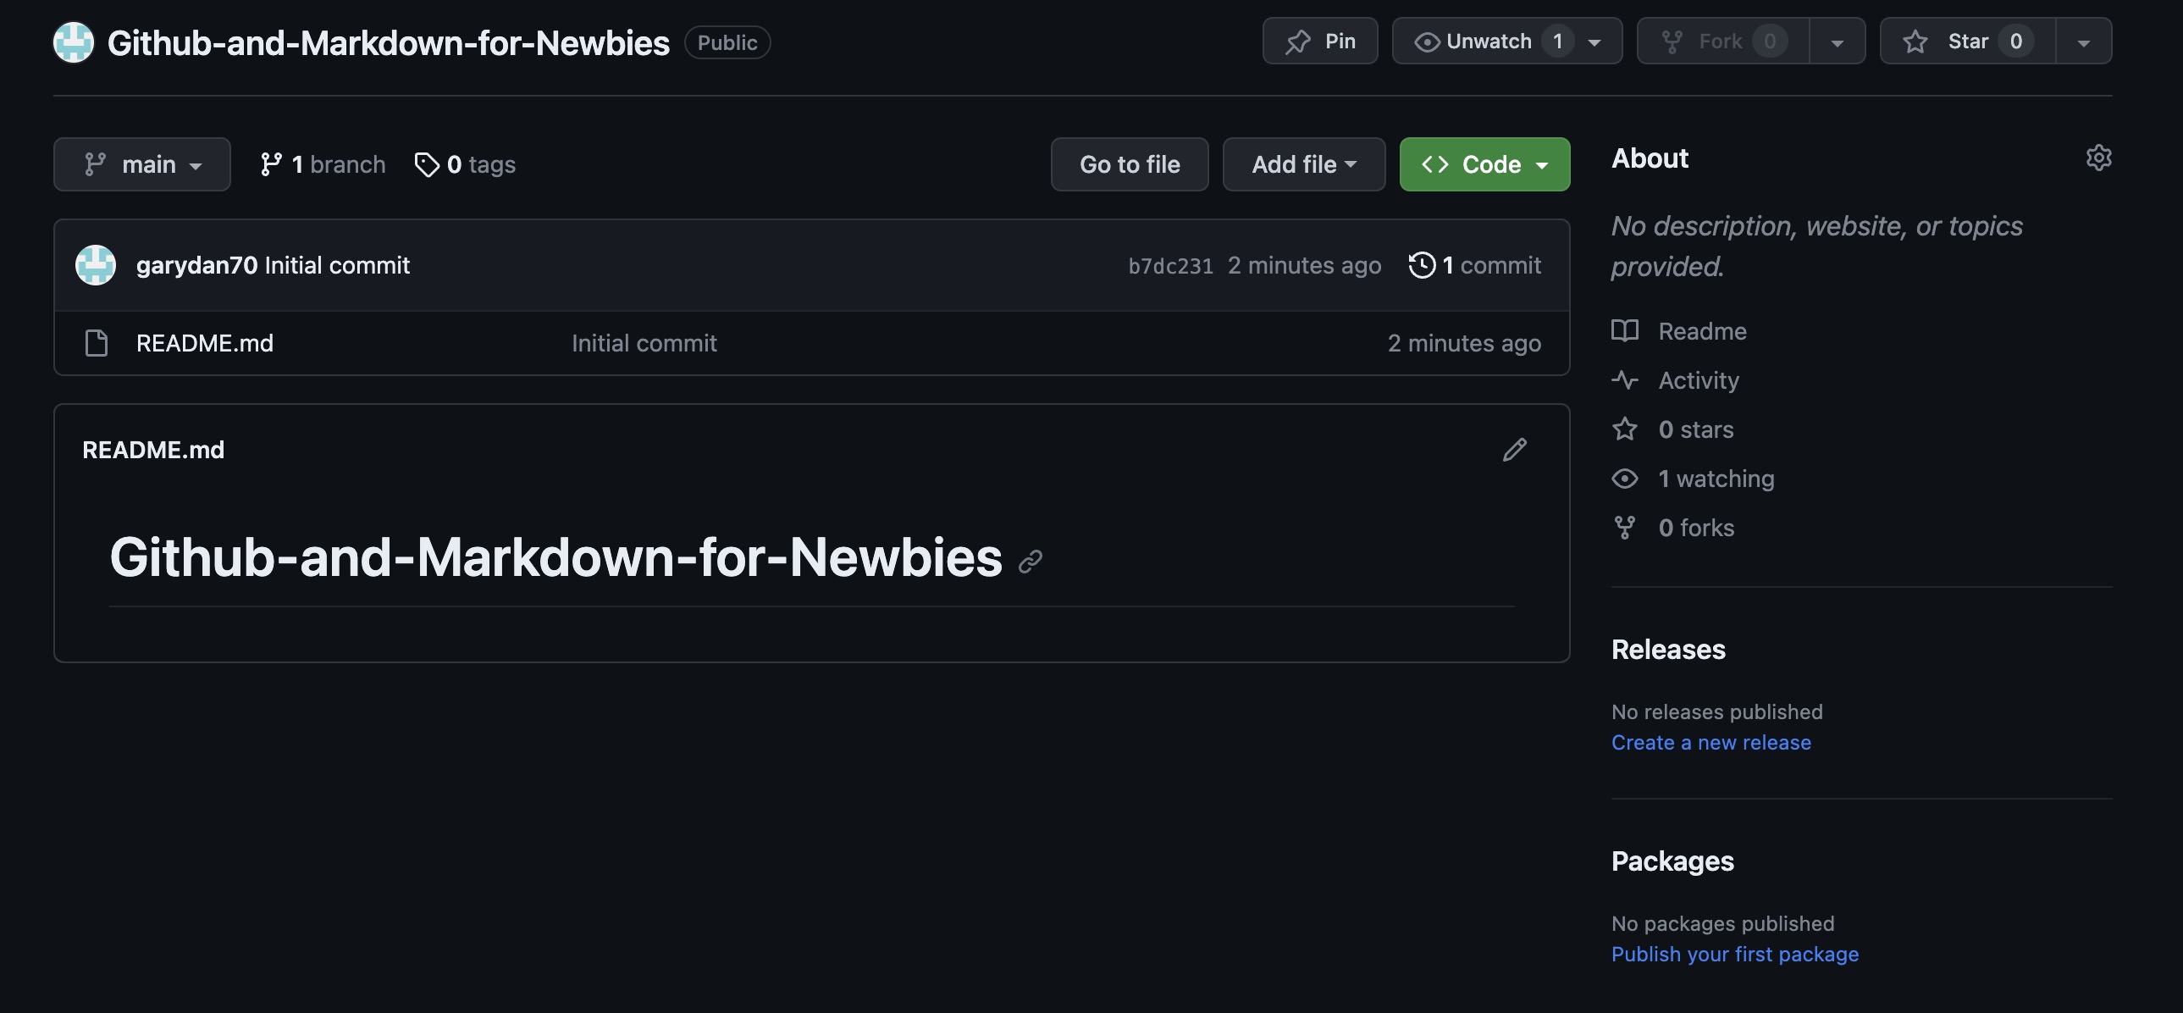The height and width of the screenshot is (1013, 2183).
Task: Edit README using the pencil icon
Action: pos(1514,449)
